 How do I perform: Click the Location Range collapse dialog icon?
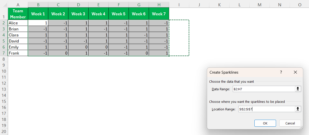(x=298, y=109)
